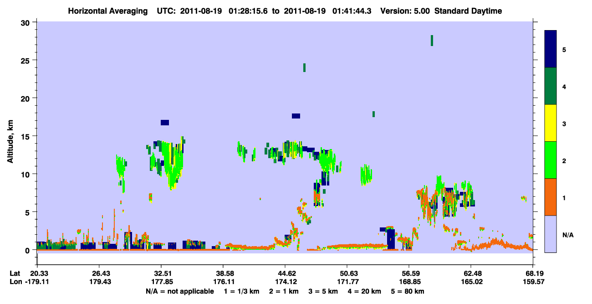Click latitude value 56.59
This screenshot has height=304, width=592.
409,273
